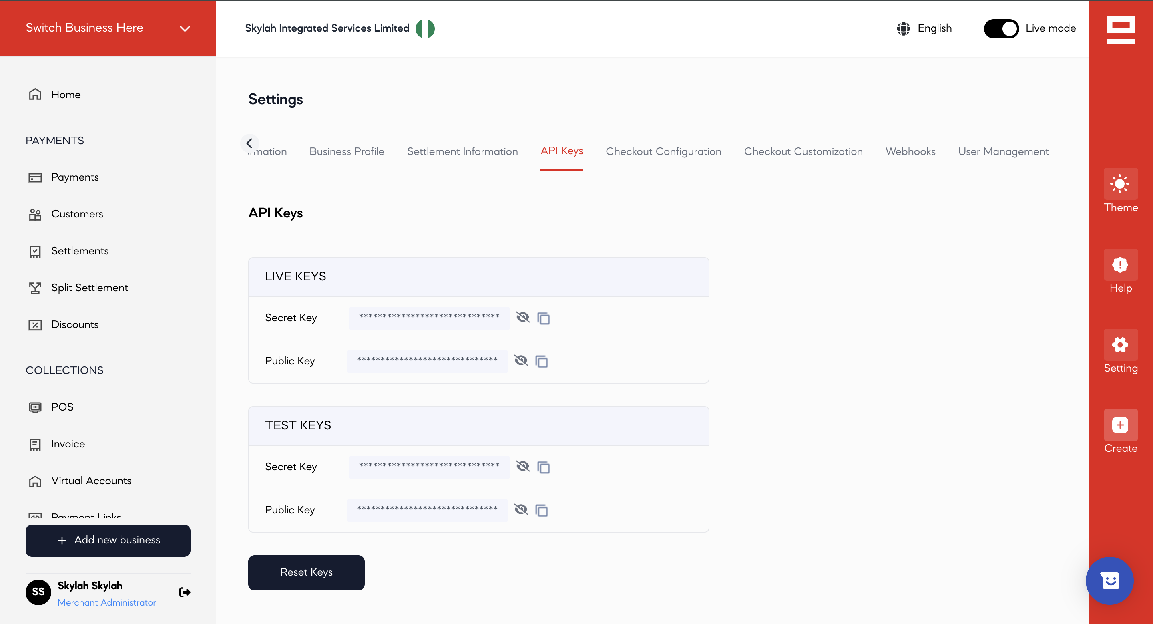The width and height of the screenshot is (1153, 624).
Task: Open Virtual Accounts page
Action: tap(80, 481)
